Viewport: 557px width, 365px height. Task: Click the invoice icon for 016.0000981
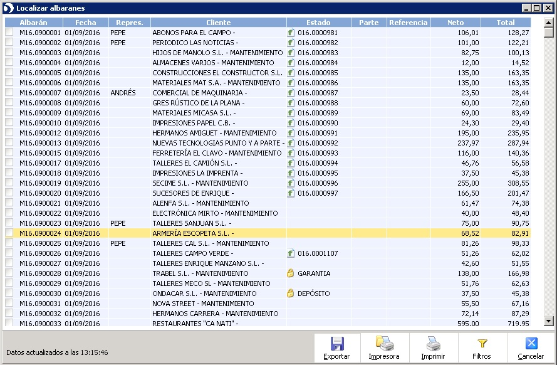click(x=291, y=33)
